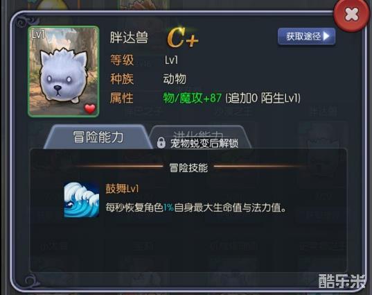Click the padlock icon on evolution tab
Viewport: 372px width, 295px height.
click(x=161, y=142)
